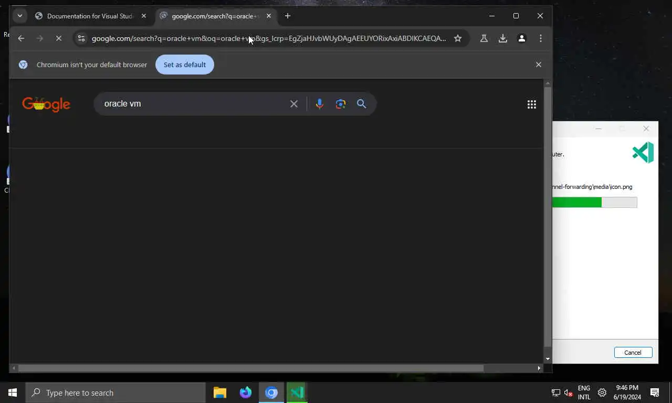The image size is (672, 403).
Task: Click the installer progress bar
Action: pos(594,203)
